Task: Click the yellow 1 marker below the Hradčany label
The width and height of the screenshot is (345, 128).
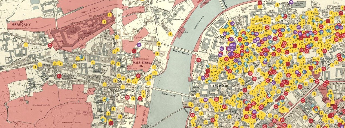Action: pos(26,45)
